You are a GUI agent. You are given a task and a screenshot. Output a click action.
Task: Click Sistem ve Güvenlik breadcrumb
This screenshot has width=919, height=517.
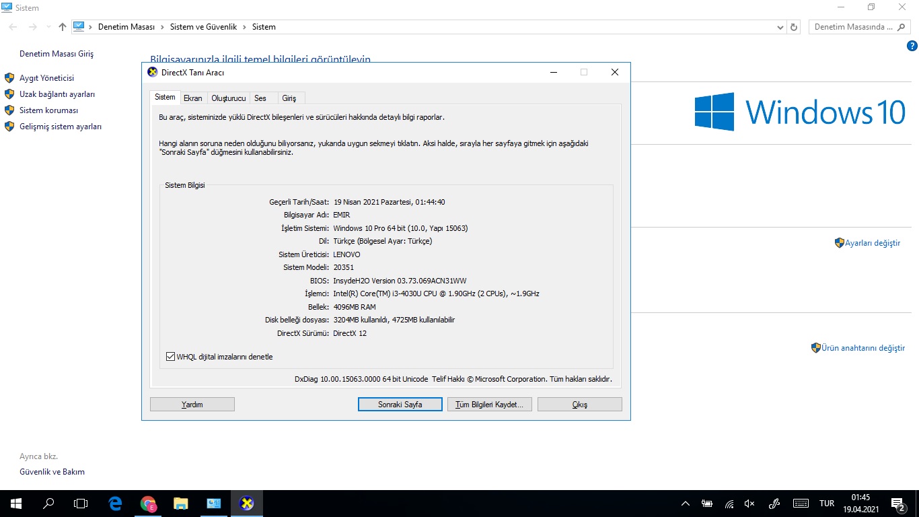[x=203, y=27]
